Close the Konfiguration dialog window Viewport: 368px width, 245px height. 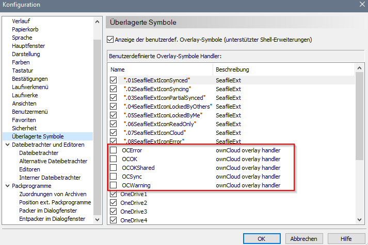coord(360,5)
